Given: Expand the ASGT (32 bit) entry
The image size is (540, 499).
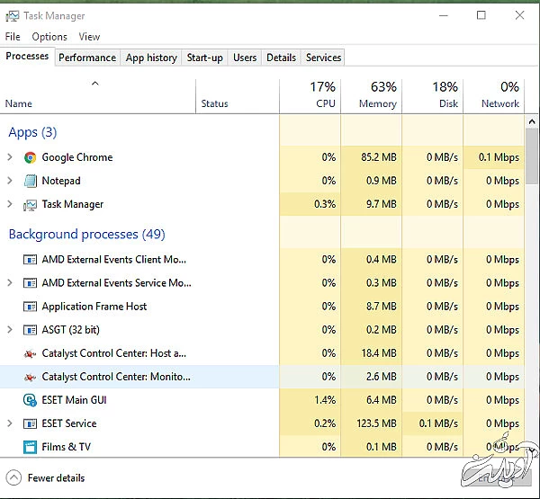Looking at the screenshot, I should pos(10,330).
